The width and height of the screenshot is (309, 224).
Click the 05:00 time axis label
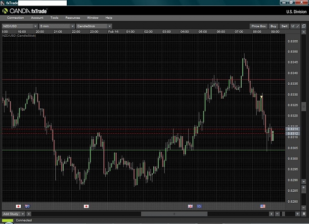tap(203, 32)
